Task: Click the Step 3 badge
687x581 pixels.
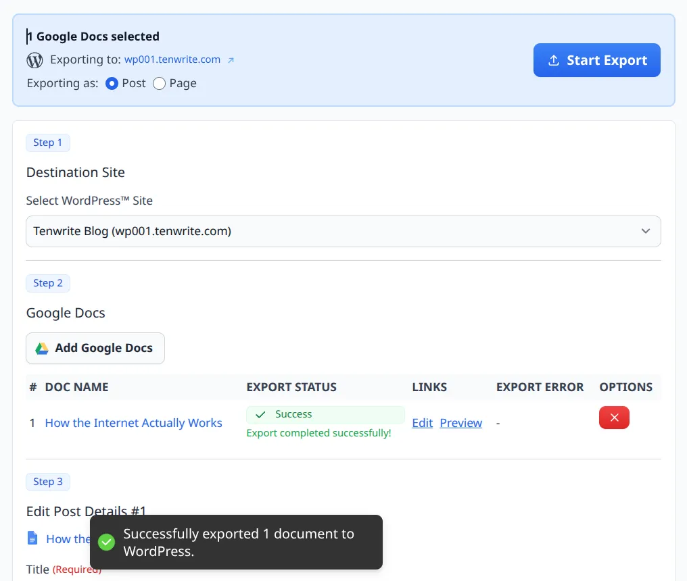Action: tap(47, 482)
